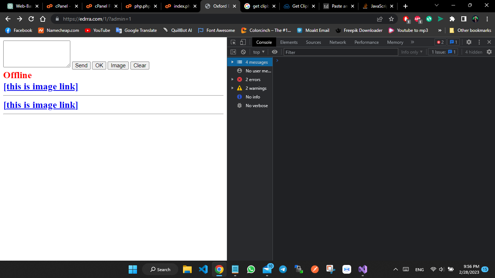Click the 1 Issue button in the console toolbar
The width and height of the screenshot is (495, 278).
[443, 52]
